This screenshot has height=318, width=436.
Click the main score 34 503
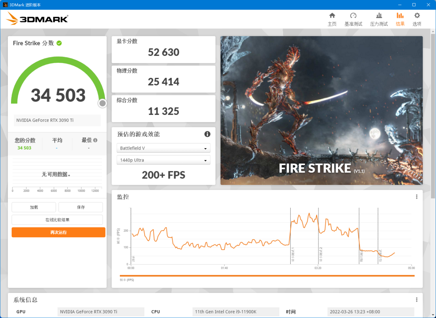click(x=58, y=95)
